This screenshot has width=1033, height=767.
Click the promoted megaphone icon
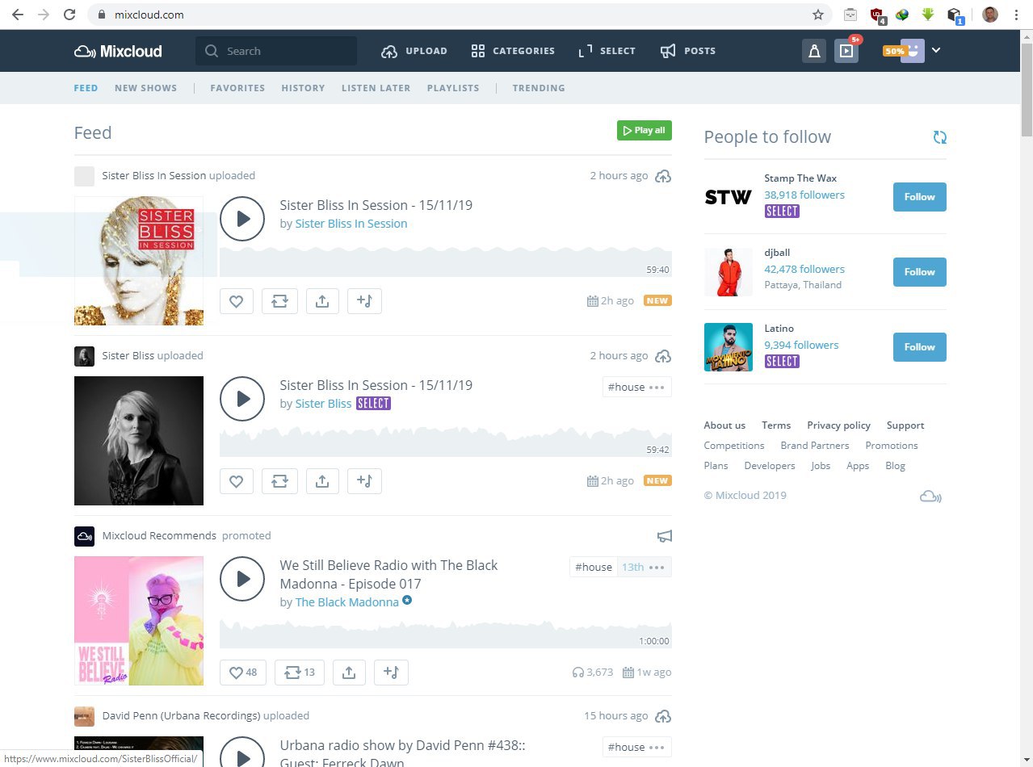tap(664, 536)
